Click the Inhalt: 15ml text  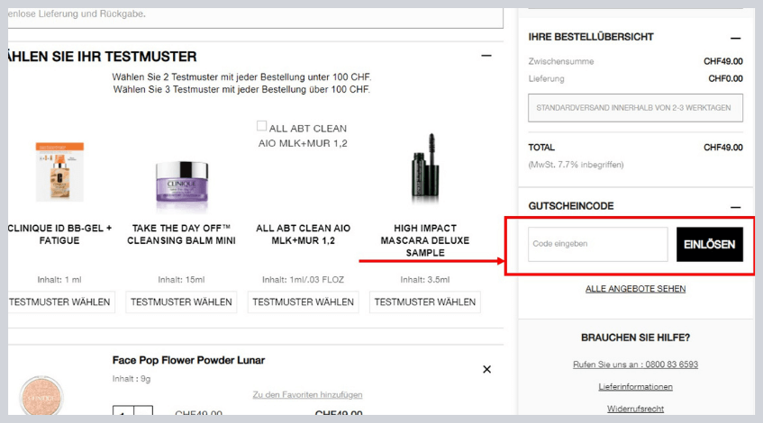coord(181,280)
